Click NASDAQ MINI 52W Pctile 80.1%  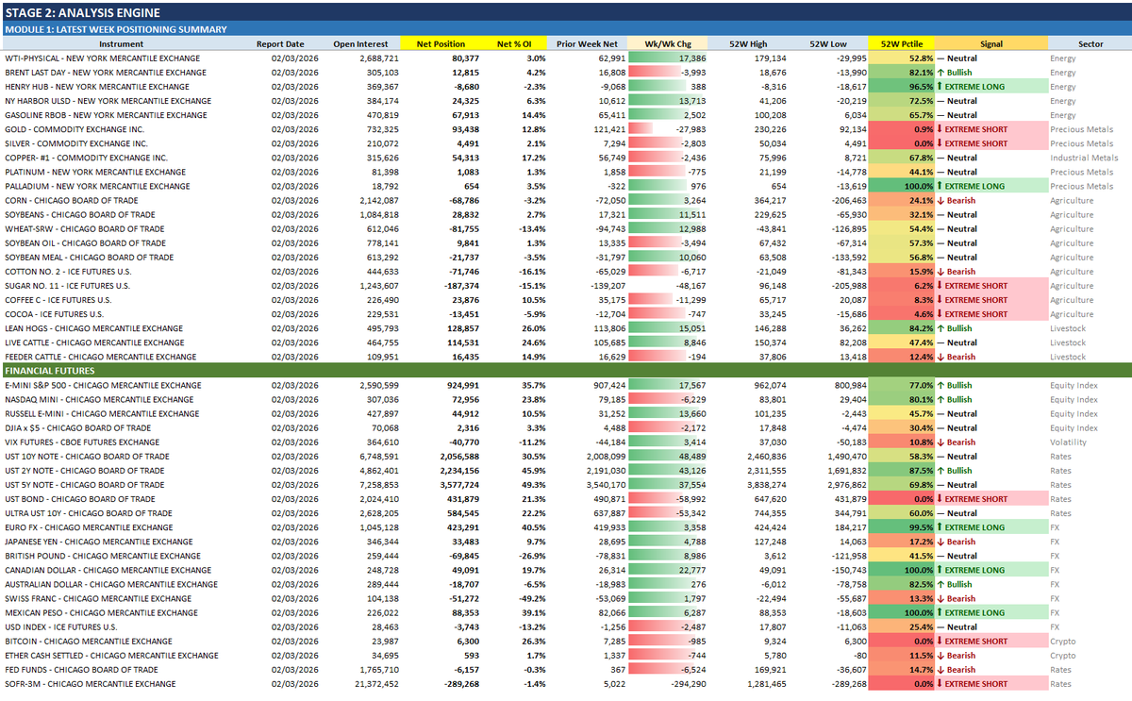pyautogui.click(x=902, y=399)
